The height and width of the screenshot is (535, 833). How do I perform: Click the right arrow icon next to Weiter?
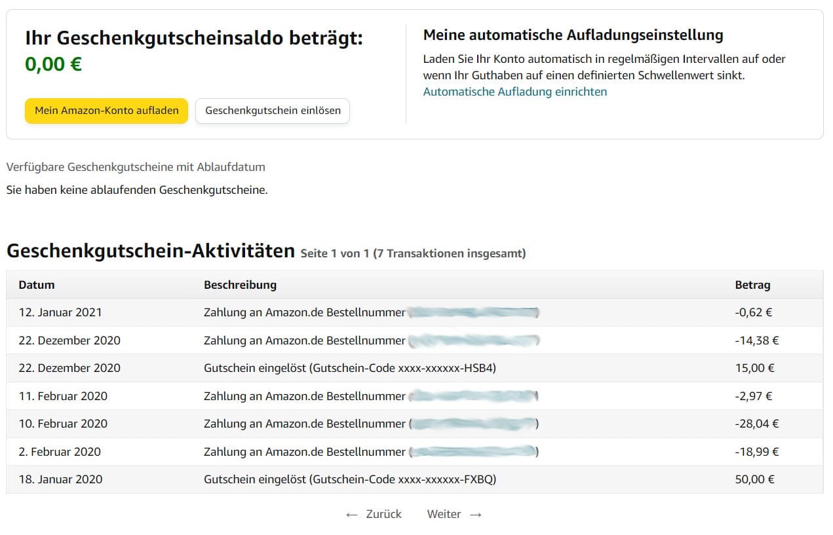click(475, 514)
